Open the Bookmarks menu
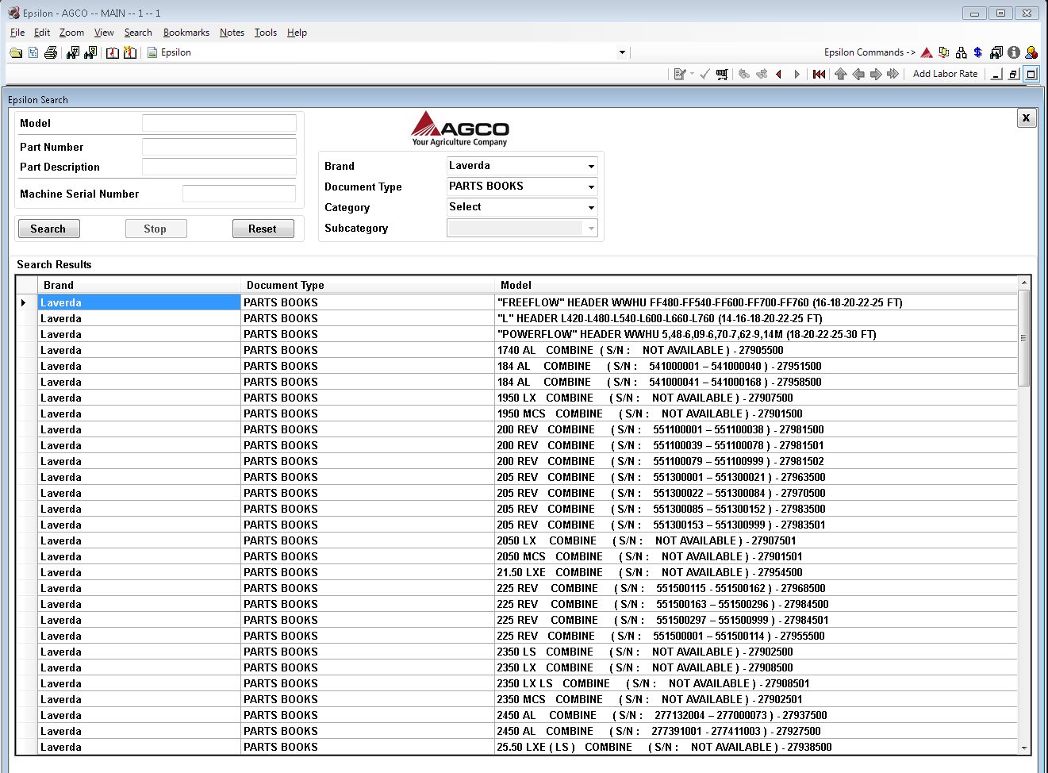The width and height of the screenshot is (1048, 773). 186,33
